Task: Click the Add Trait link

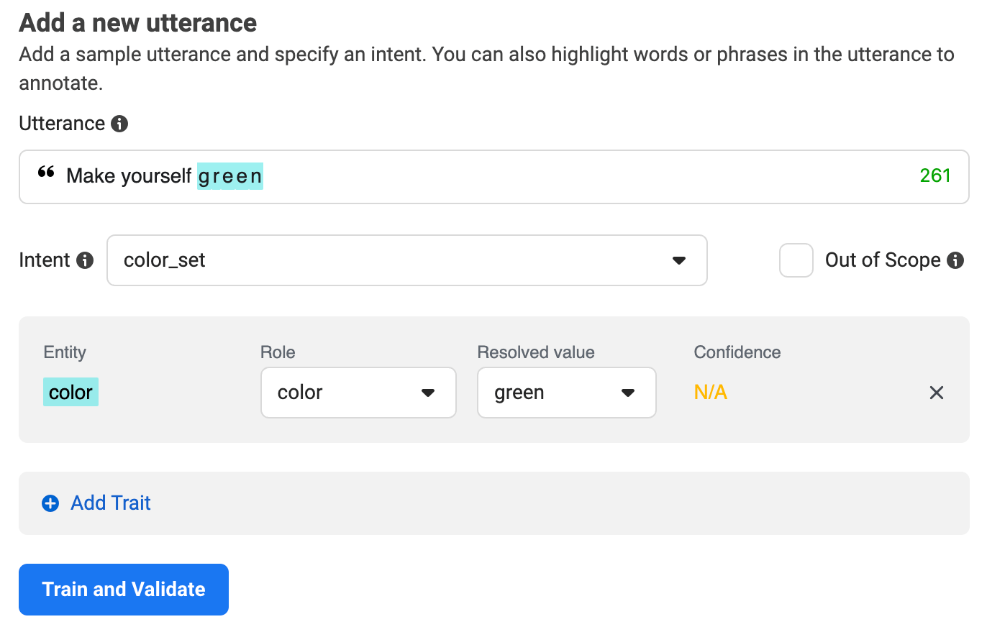Action: 111,503
